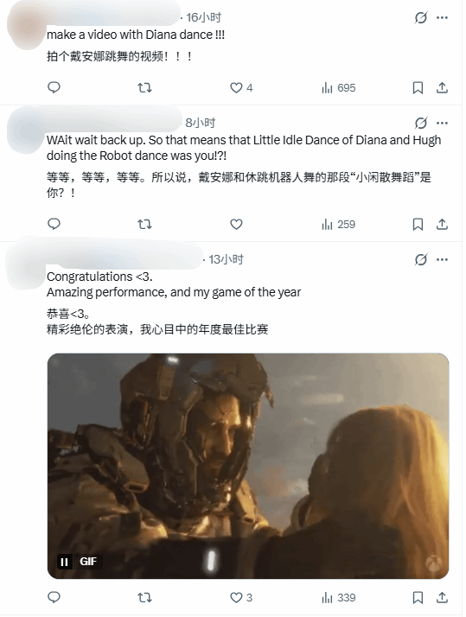466x617 pixels.
Task: Repost the Congratulations tweet
Action: click(144, 598)
